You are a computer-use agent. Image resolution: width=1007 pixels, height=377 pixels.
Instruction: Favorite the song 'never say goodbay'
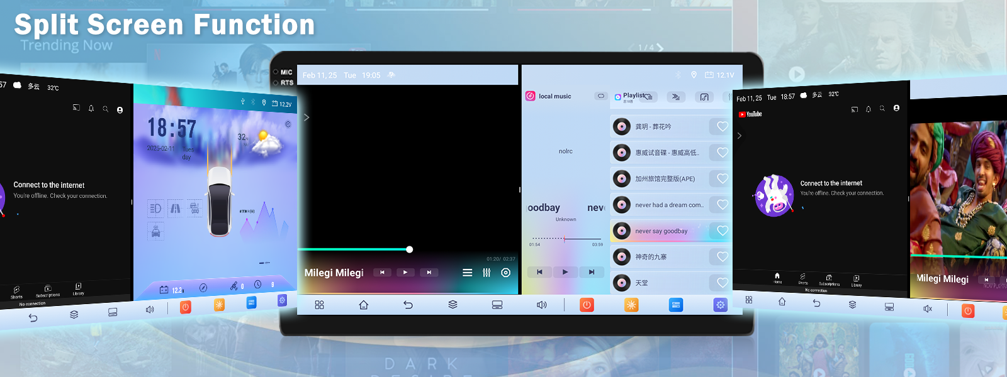point(722,231)
